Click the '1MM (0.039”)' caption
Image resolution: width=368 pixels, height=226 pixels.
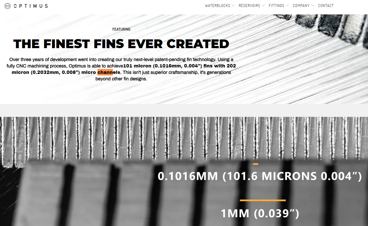[260, 213]
